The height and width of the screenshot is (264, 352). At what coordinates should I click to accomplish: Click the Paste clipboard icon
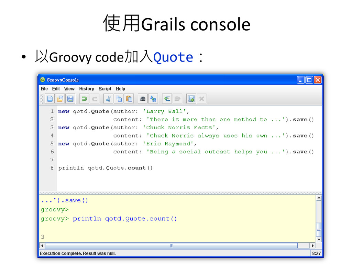[129, 99]
